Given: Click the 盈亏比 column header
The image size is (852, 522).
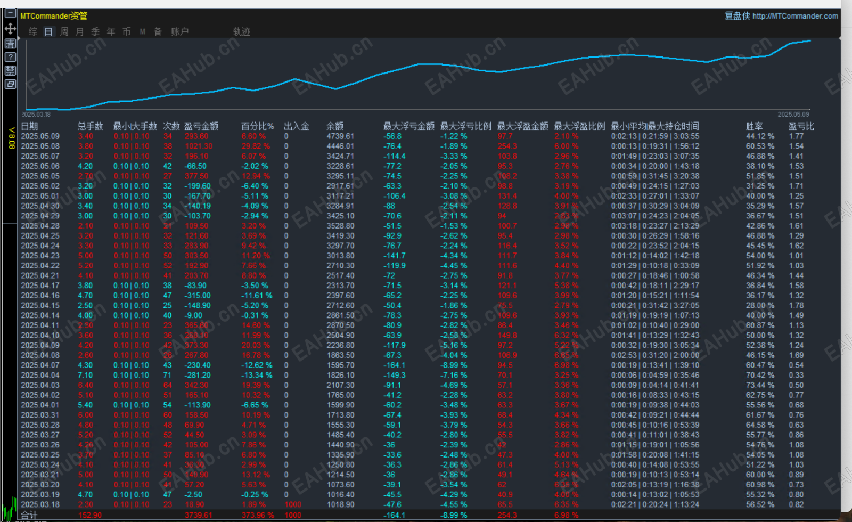Looking at the screenshot, I should click(x=801, y=126).
